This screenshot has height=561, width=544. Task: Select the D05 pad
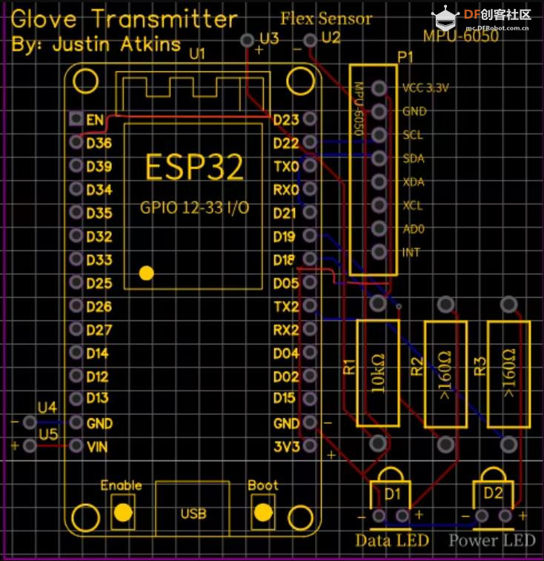310,282
